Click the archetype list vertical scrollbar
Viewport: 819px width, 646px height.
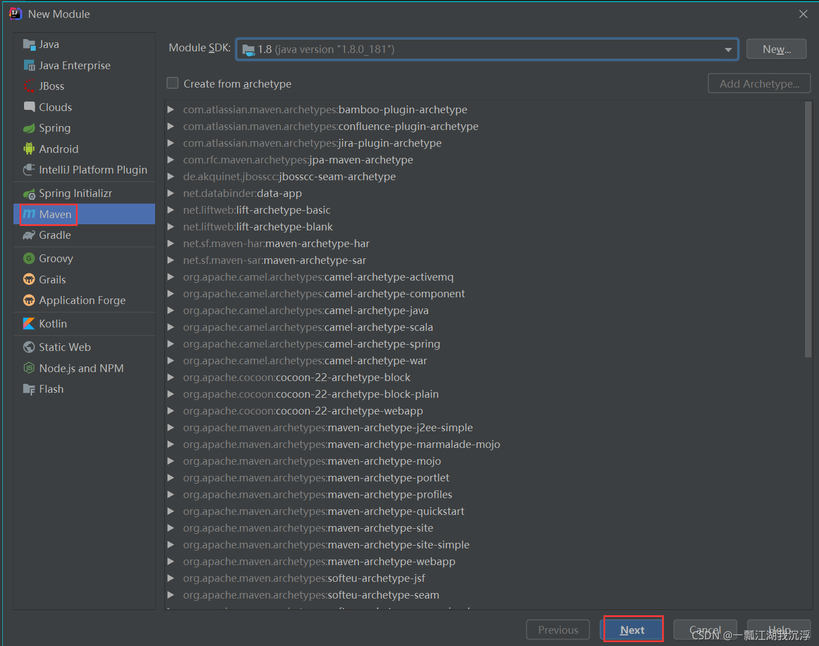point(808,229)
